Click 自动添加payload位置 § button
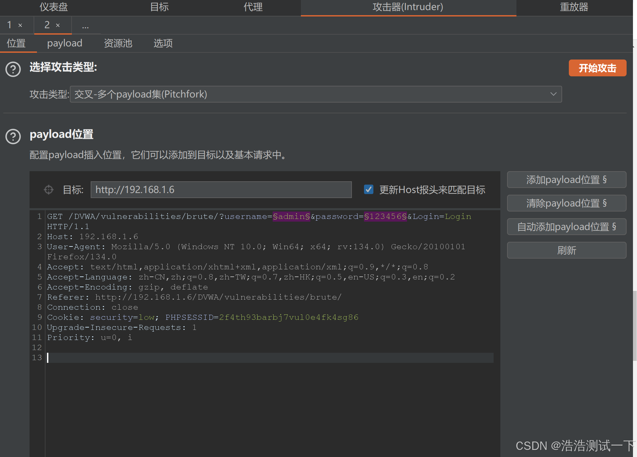The height and width of the screenshot is (457, 637). 566,227
